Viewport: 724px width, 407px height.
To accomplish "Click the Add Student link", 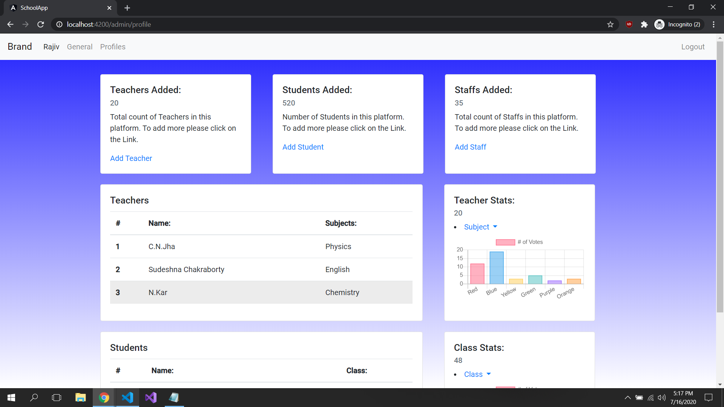I will 303,147.
